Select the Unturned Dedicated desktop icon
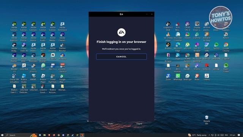The height and width of the screenshot is (137, 243). click(x=24, y=89)
